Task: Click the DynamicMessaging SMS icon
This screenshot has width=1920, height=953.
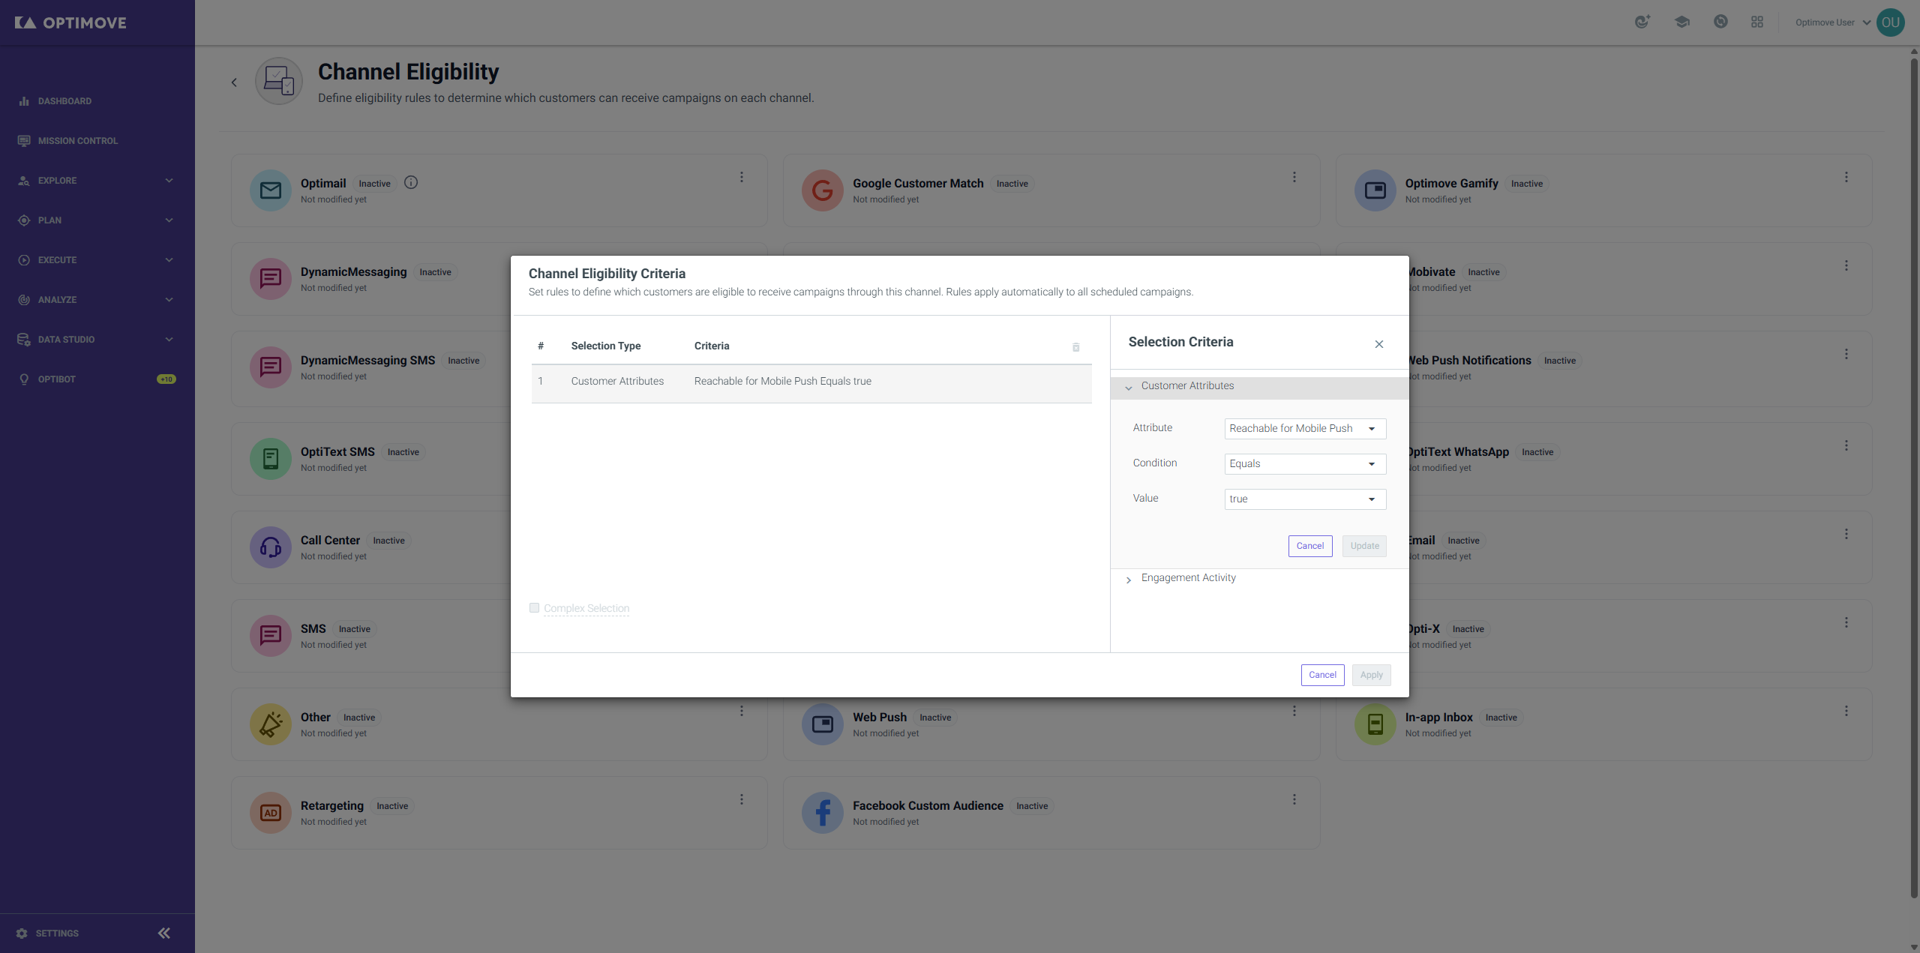Action: click(x=271, y=367)
